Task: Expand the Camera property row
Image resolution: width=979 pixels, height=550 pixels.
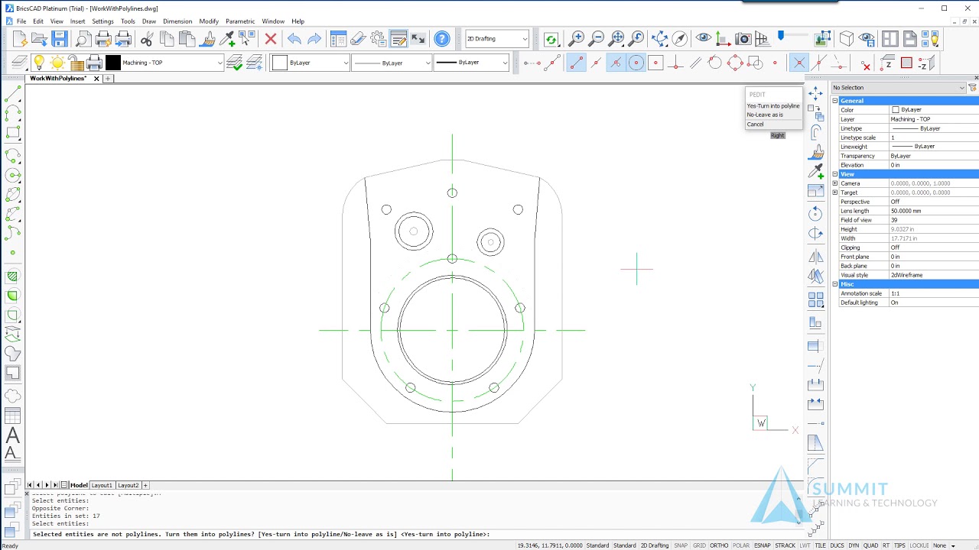Action: [x=835, y=183]
